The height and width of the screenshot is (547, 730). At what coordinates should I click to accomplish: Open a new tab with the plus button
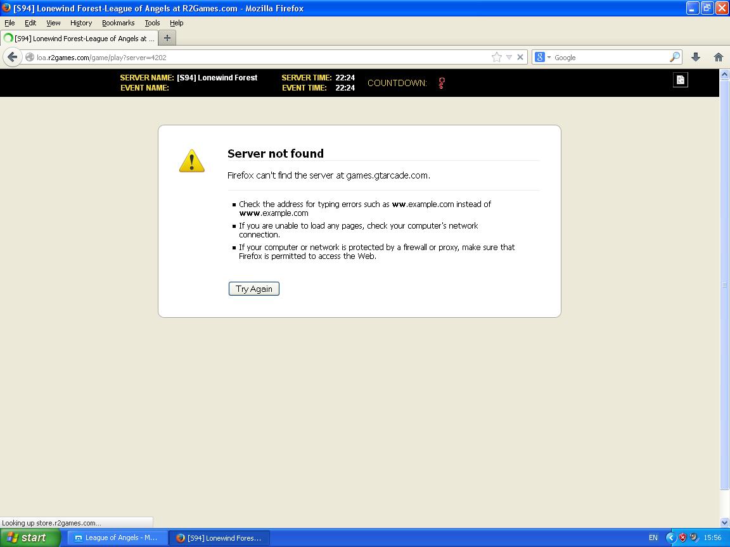tap(167, 38)
